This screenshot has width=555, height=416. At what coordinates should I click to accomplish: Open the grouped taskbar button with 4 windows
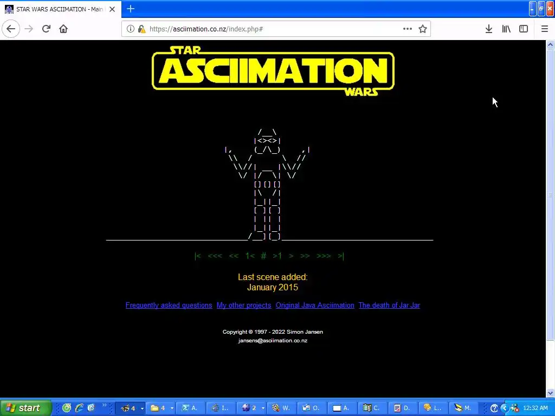130,408
